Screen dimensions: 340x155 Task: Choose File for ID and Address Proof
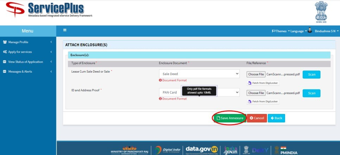click(256, 93)
